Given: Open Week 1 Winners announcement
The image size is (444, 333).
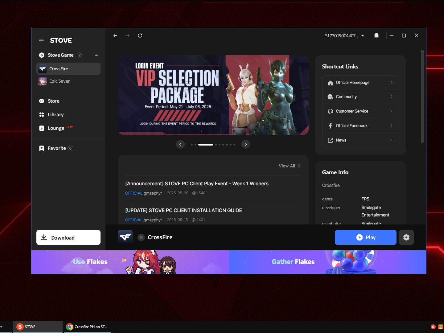Looking at the screenshot, I should click(x=197, y=183).
